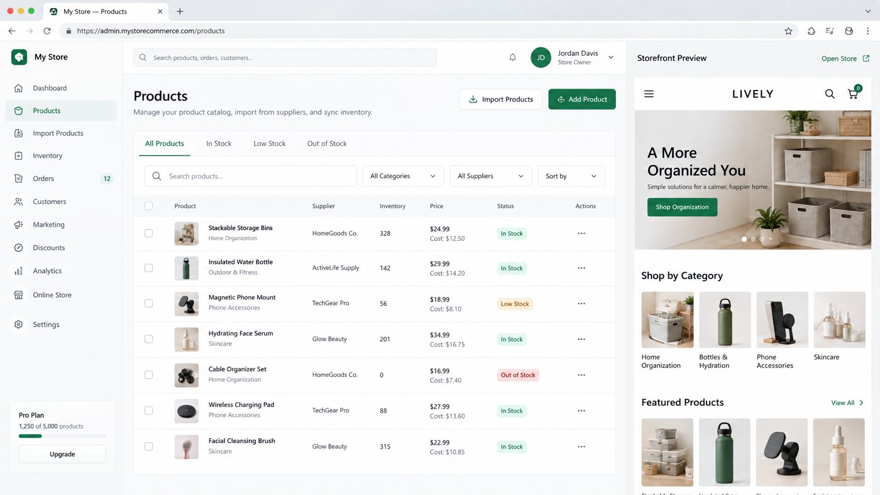The image size is (880, 495).
Task: Click the My Store logo icon
Action: 19,57
